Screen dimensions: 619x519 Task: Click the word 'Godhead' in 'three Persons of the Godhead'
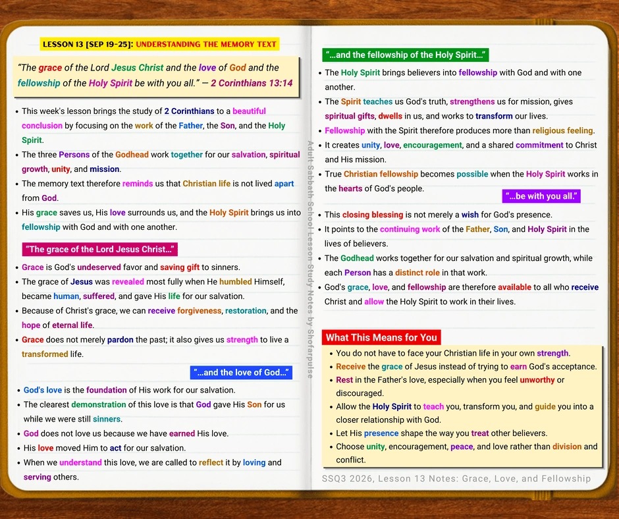tap(132, 154)
